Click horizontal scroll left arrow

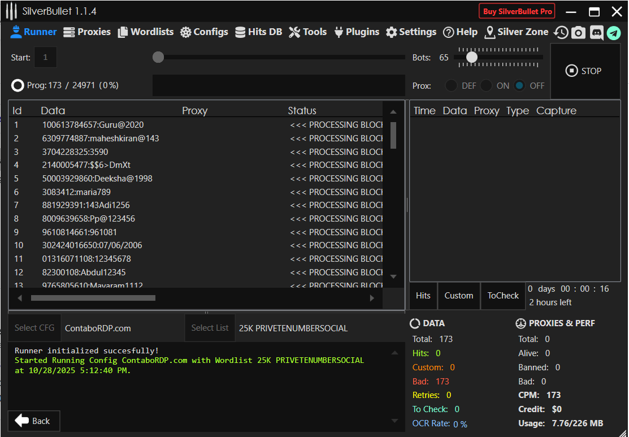pyautogui.click(x=20, y=298)
